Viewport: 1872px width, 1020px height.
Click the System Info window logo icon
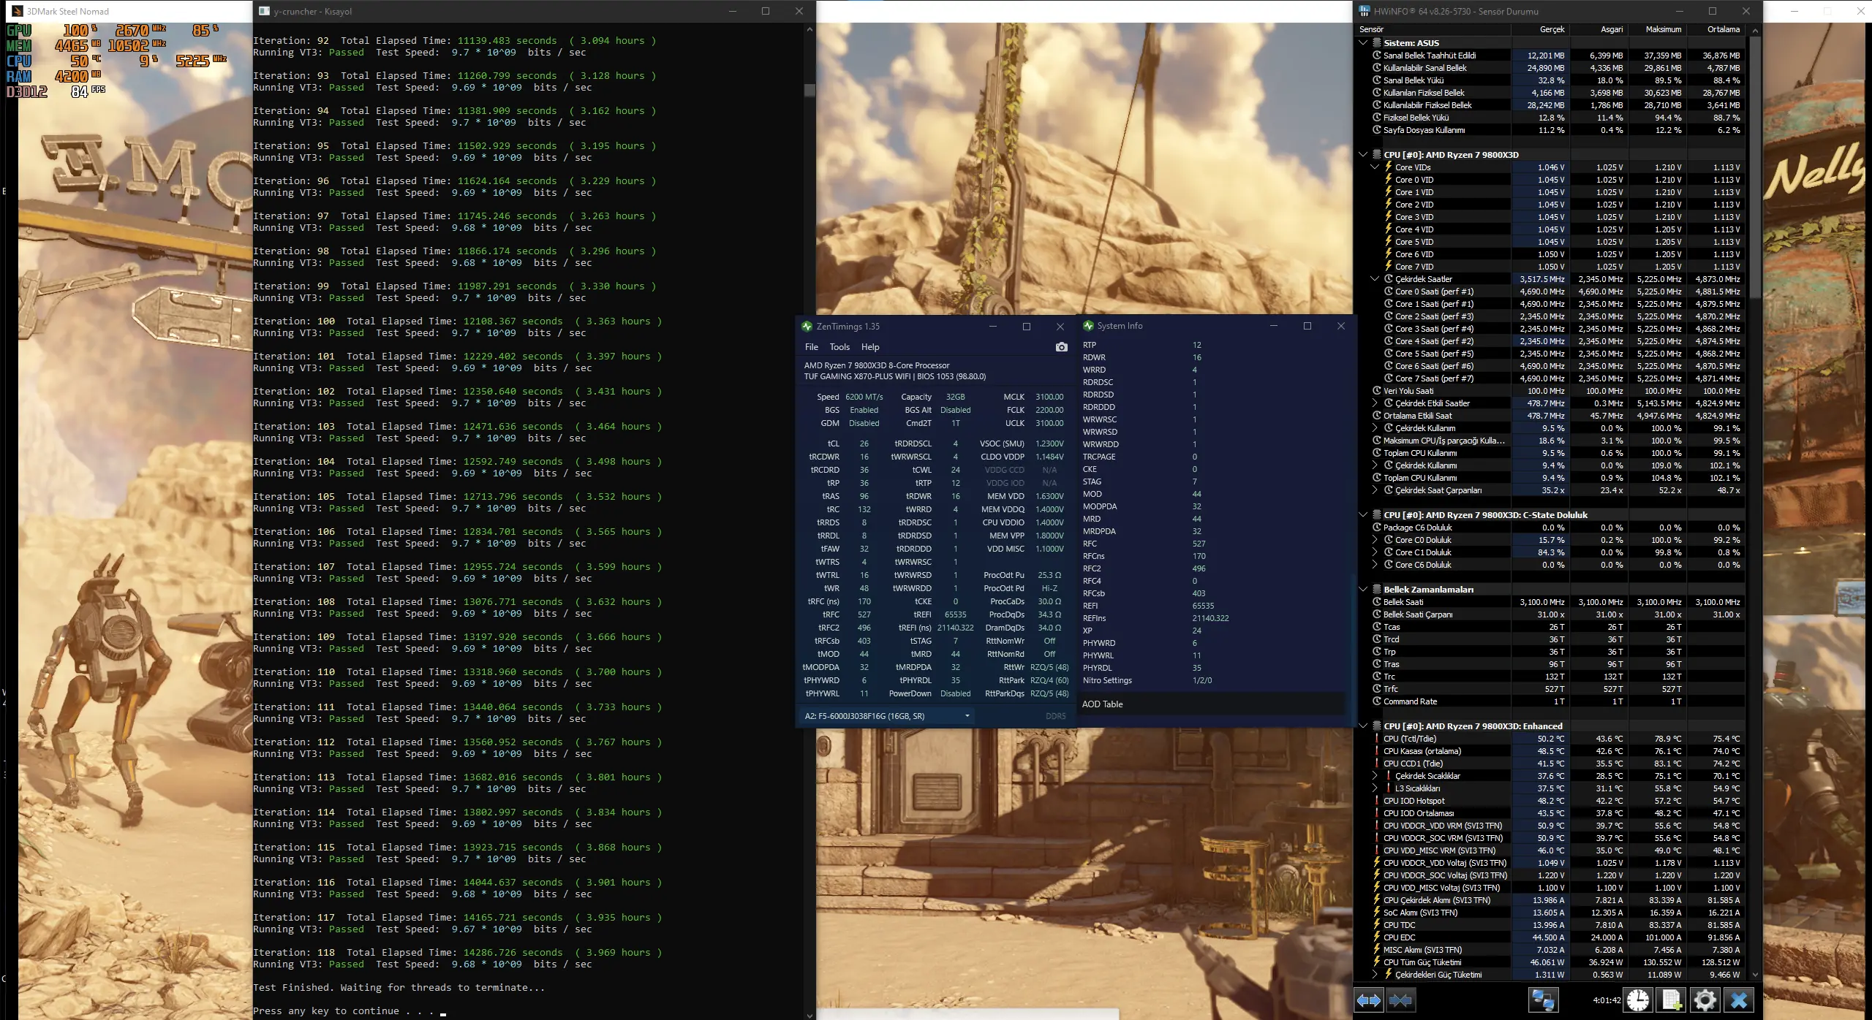coord(1088,326)
